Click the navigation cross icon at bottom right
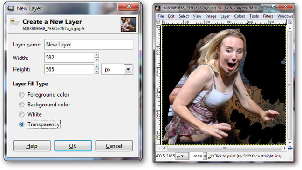Screen dimensions: 302x170 (x=290, y=148)
